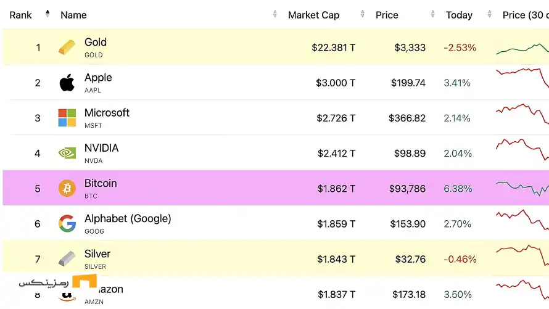View Gold 30-day price chart

pos(522,48)
